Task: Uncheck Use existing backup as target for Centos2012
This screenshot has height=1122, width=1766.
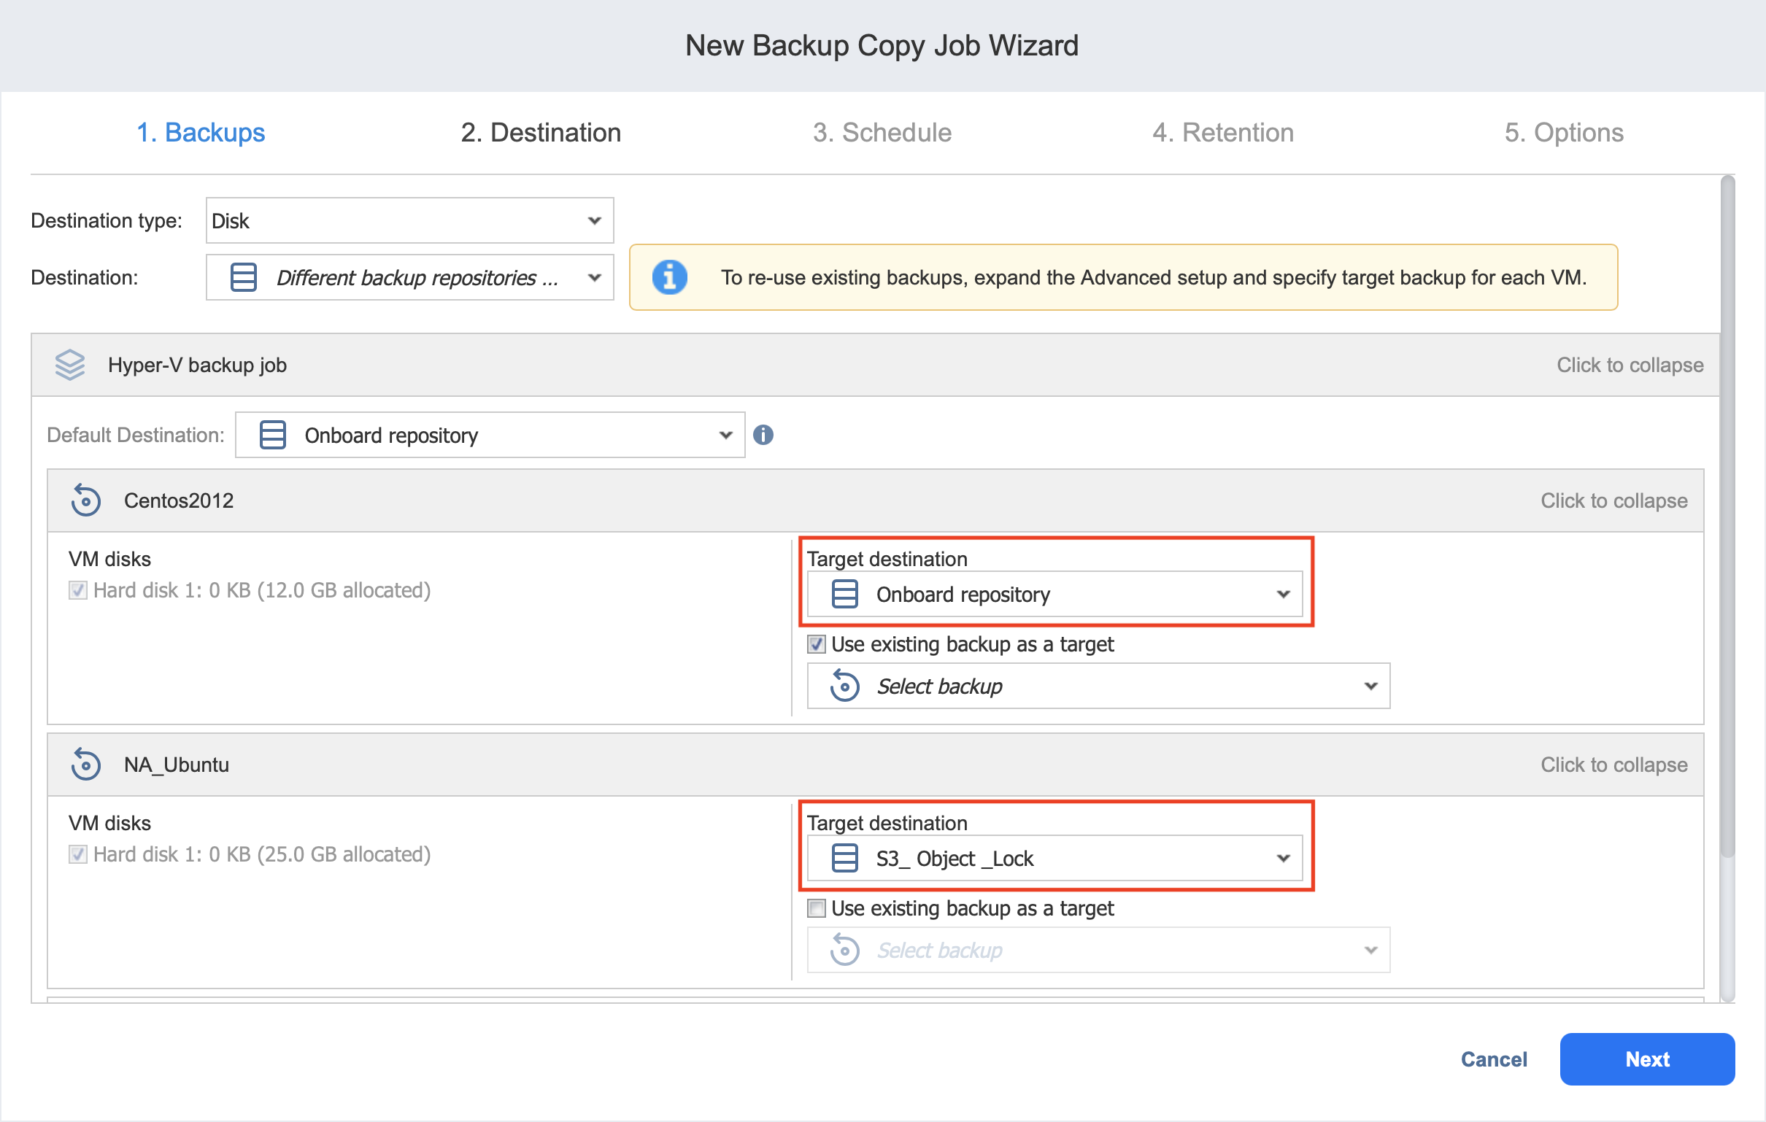Action: pos(815,645)
